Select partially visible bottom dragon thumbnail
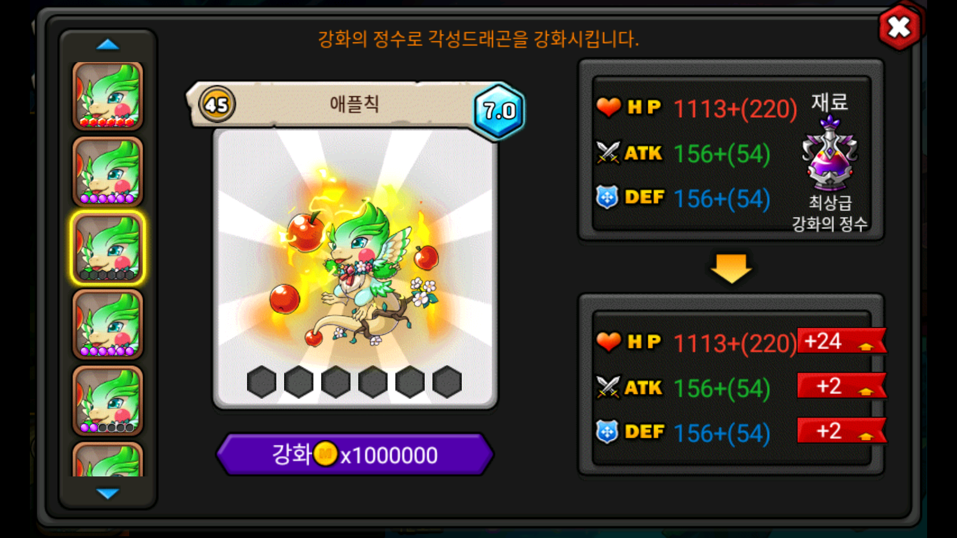The height and width of the screenshot is (538, 957). 108,459
